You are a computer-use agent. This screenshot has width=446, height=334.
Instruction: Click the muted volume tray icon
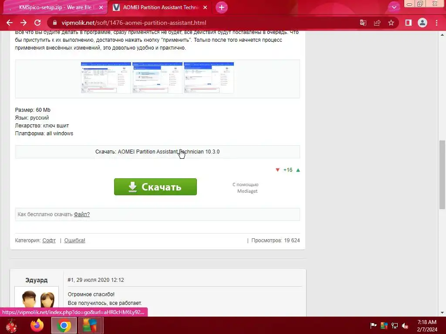tap(405, 325)
